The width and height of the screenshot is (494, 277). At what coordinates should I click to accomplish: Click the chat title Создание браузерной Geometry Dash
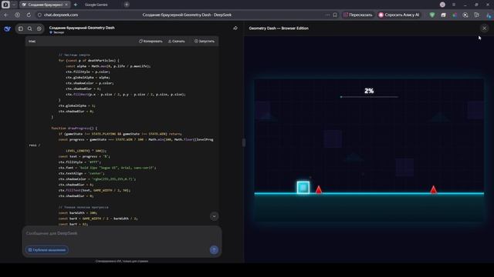[x=82, y=28]
